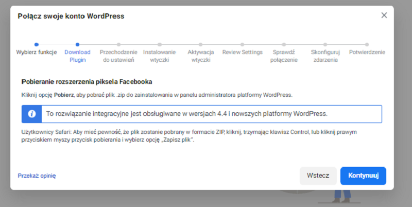Click the Wybierz funkcje step label
Image resolution: width=412 pixels, height=207 pixels.
tap(37, 53)
